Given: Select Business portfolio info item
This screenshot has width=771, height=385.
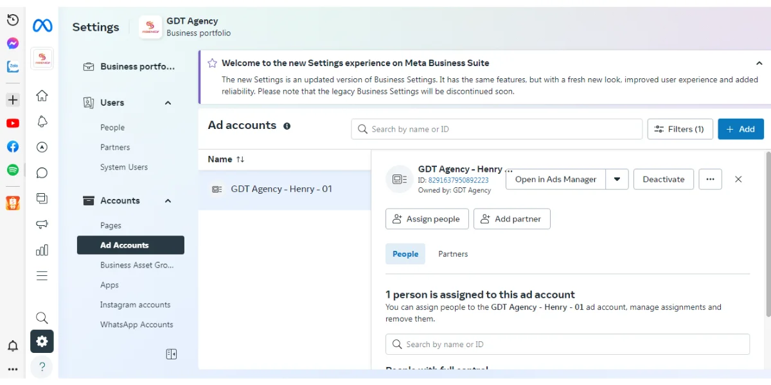Looking at the screenshot, I should click(130, 67).
